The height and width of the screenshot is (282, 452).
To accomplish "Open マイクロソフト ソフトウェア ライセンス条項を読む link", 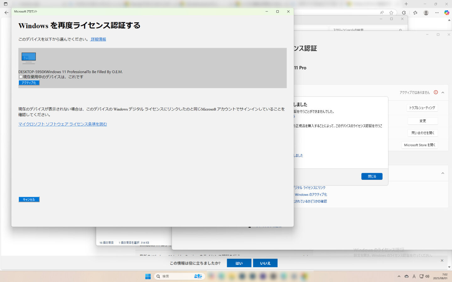I will pyautogui.click(x=62, y=124).
